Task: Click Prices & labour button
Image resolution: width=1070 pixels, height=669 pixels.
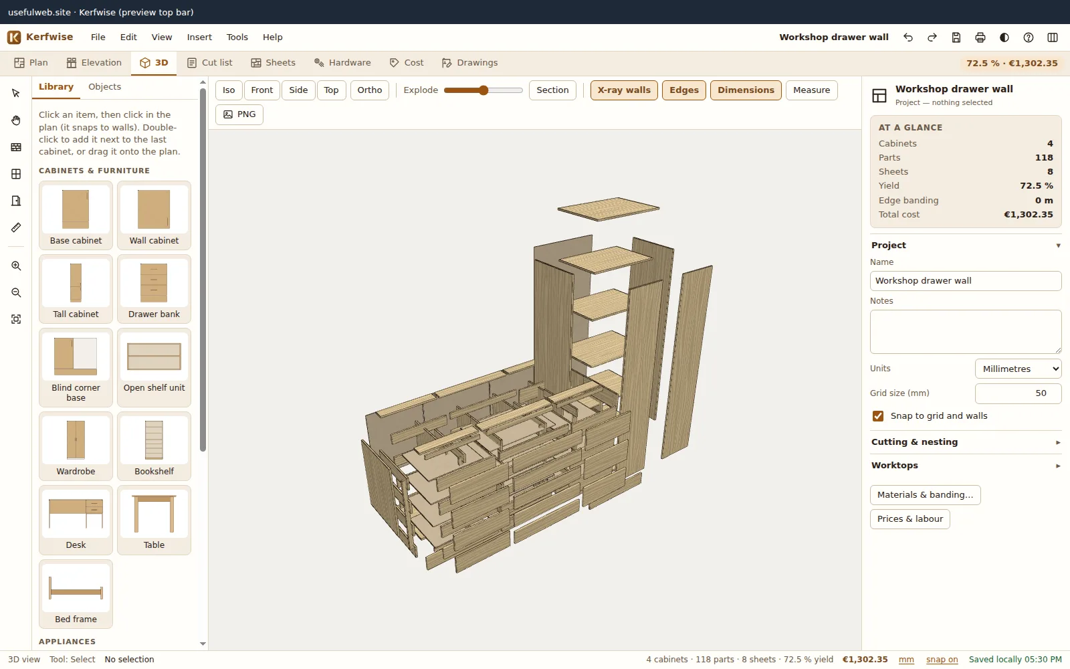Action: pos(910,519)
